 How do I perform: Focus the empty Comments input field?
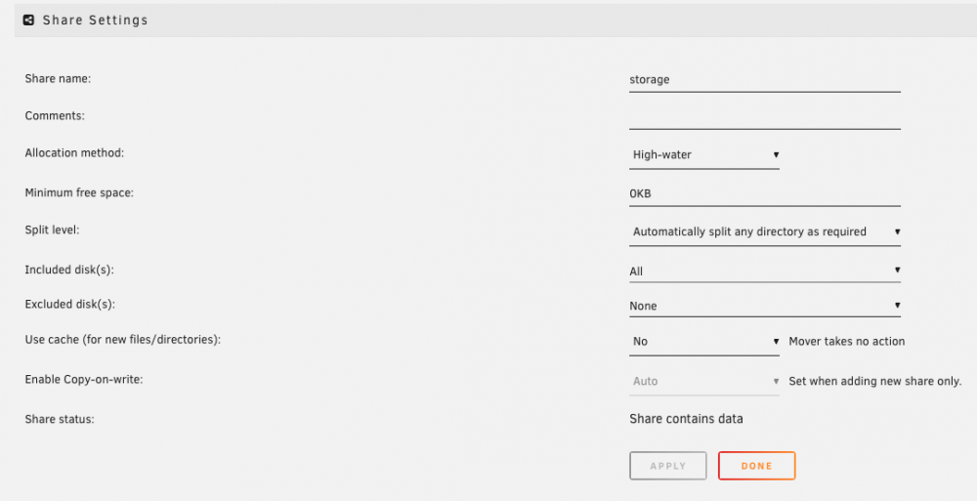[765, 116]
